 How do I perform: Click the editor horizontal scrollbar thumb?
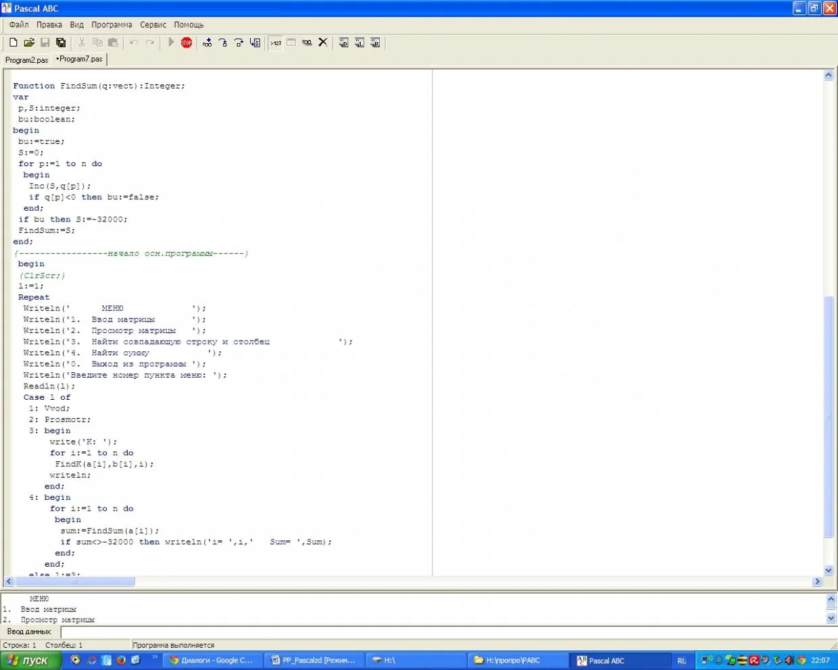point(75,582)
